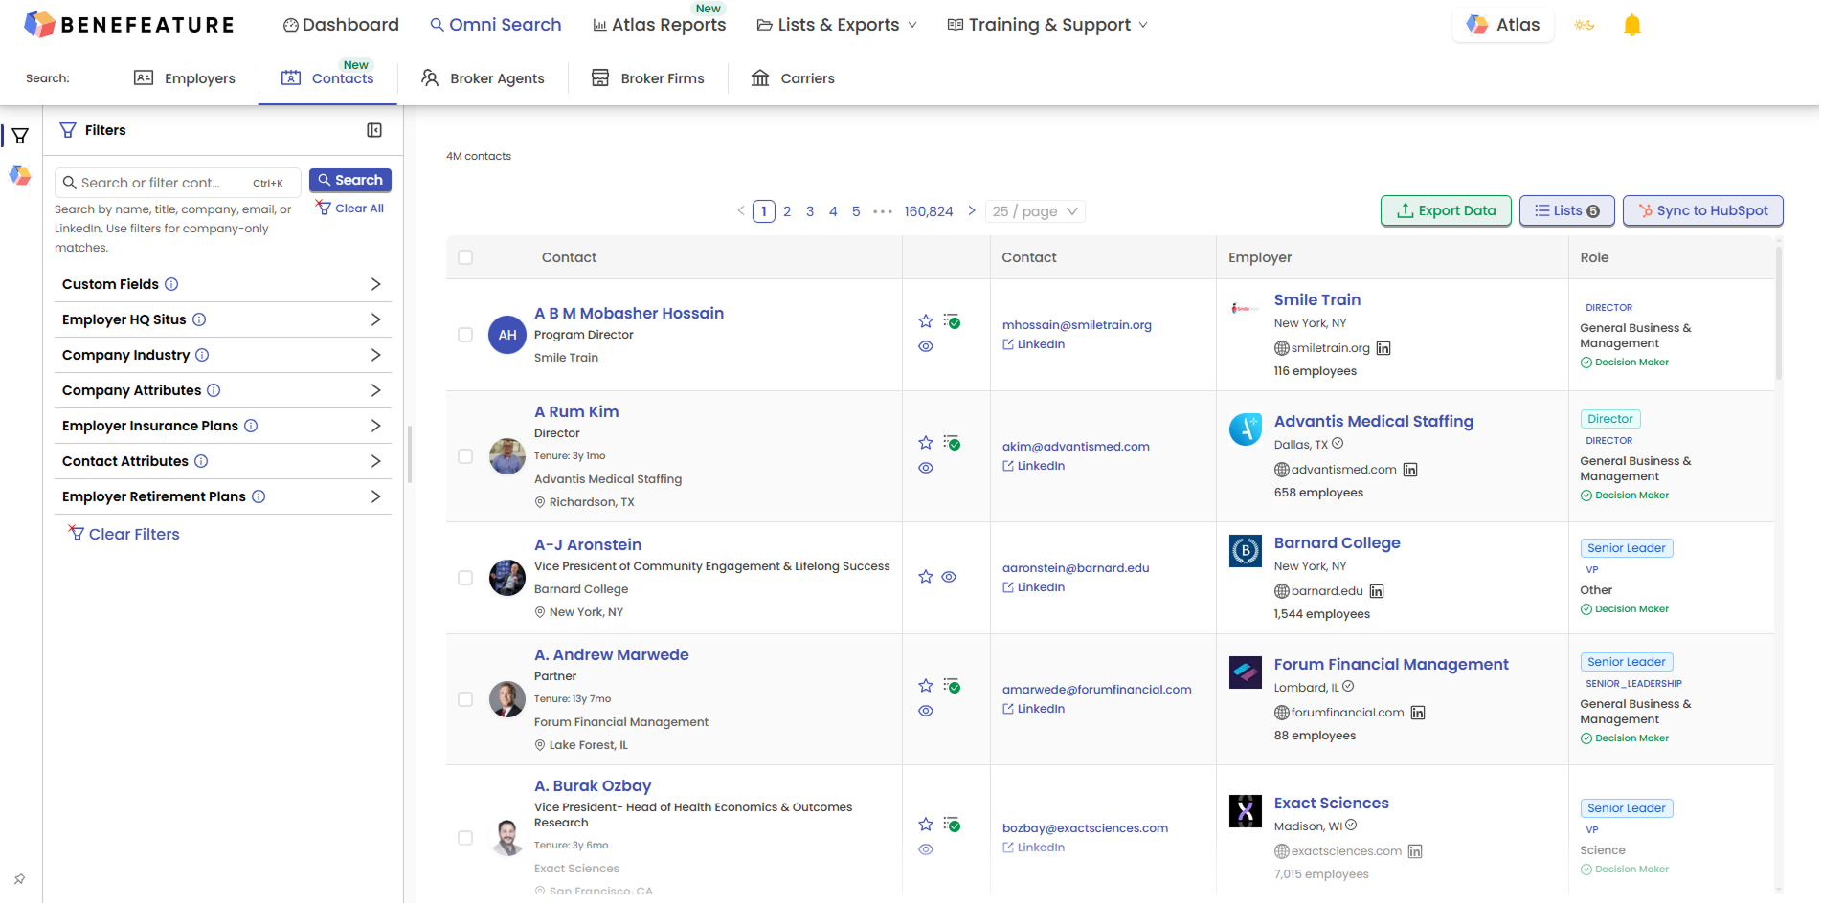Toggle the sun theme icon
The image size is (1822, 903).
(x=1585, y=26)
